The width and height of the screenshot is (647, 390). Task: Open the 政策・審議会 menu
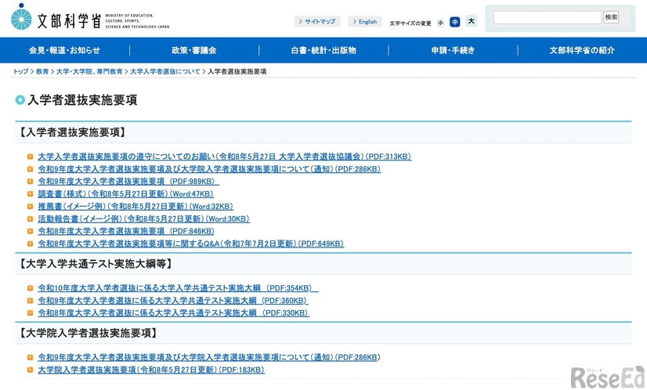pos(194,50)
